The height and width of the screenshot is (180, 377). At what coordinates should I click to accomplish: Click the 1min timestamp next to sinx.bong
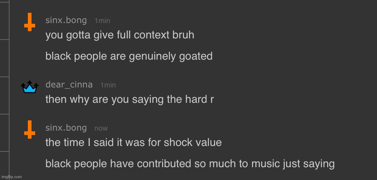click(102, 21)
